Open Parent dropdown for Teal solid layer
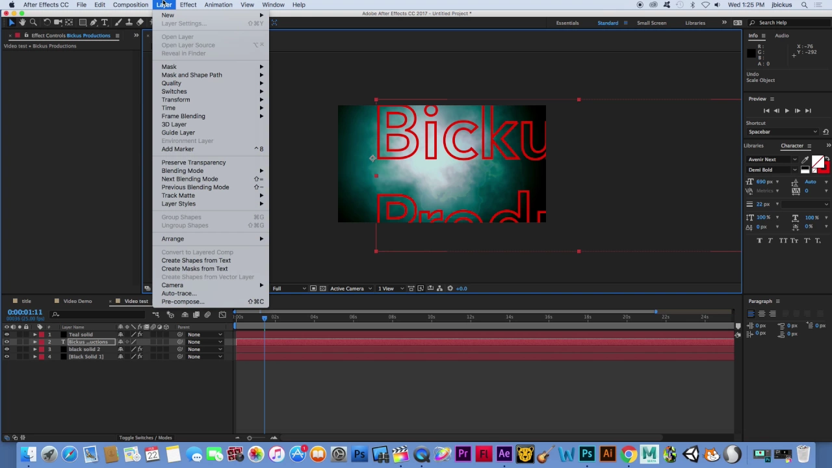This screenshot has height=468, width=832. coord(205,335)
